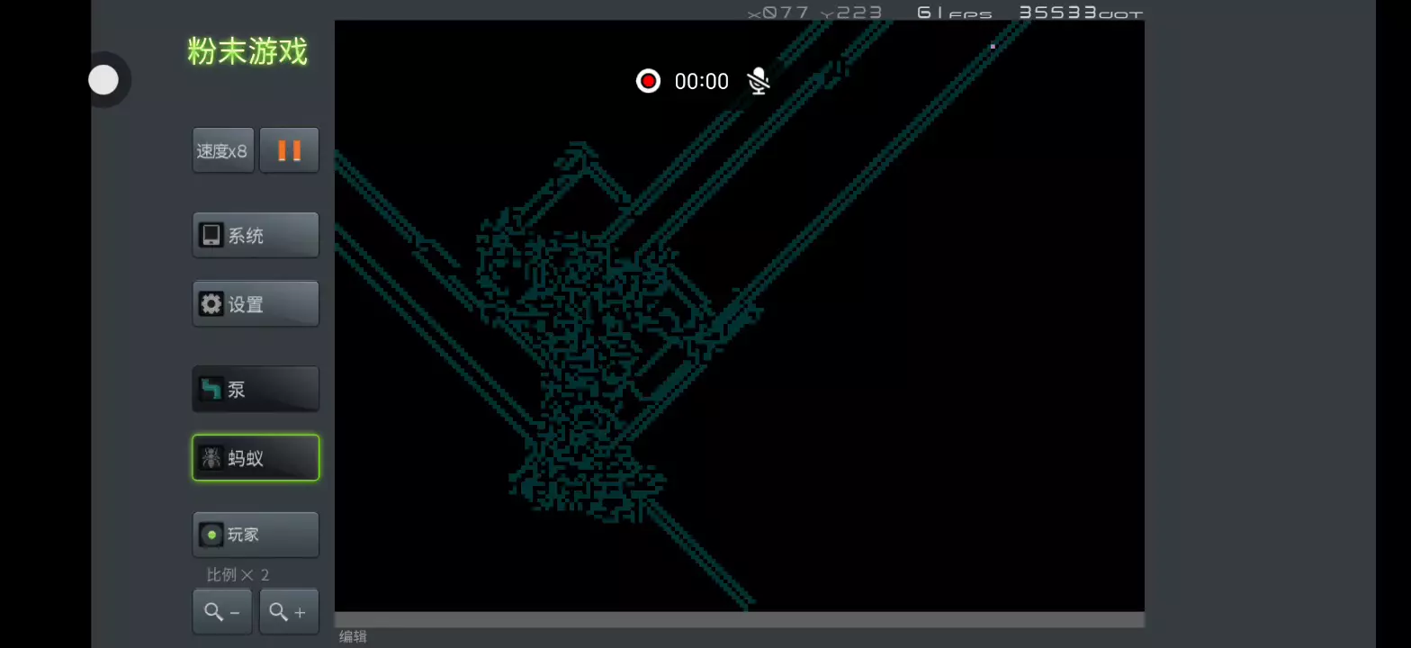Toggle the muted microphone icon
1411x648 pixels.
pos(759,81)
